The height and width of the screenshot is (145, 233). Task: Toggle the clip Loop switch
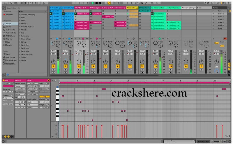(45, 97)
